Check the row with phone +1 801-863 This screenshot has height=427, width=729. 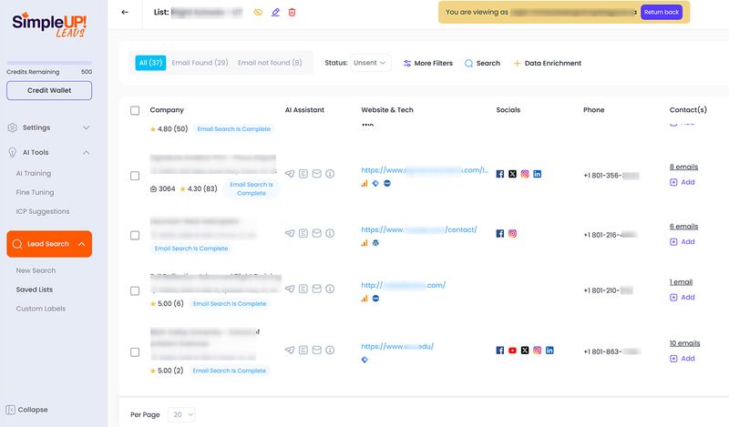pos(135,352)
